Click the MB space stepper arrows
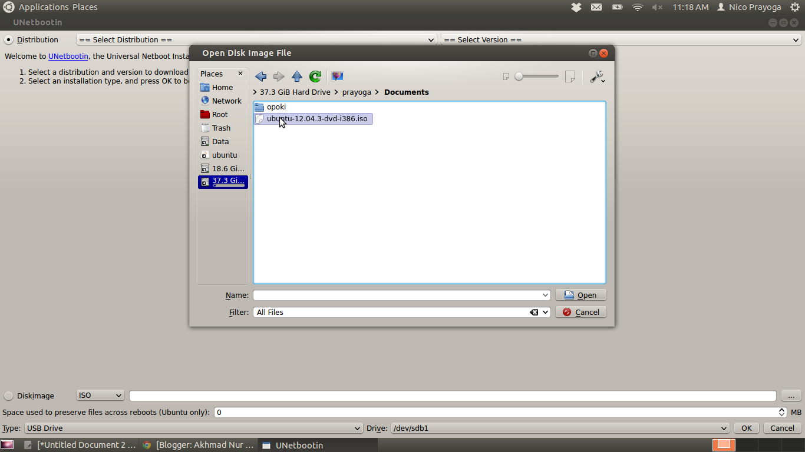This screenshot has height=452, width=805. pyautogui.click(x=782, y=413)
